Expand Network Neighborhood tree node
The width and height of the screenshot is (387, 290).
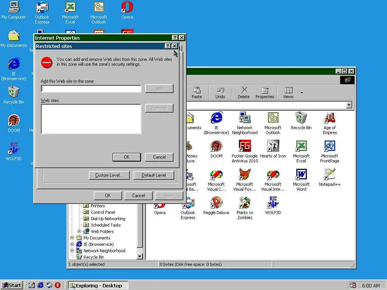(72, 251)
